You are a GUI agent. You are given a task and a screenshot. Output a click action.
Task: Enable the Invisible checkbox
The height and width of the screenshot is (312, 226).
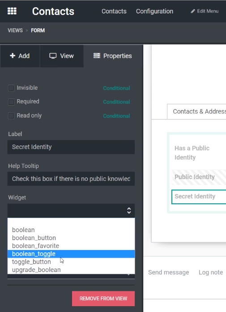(11, 88)
